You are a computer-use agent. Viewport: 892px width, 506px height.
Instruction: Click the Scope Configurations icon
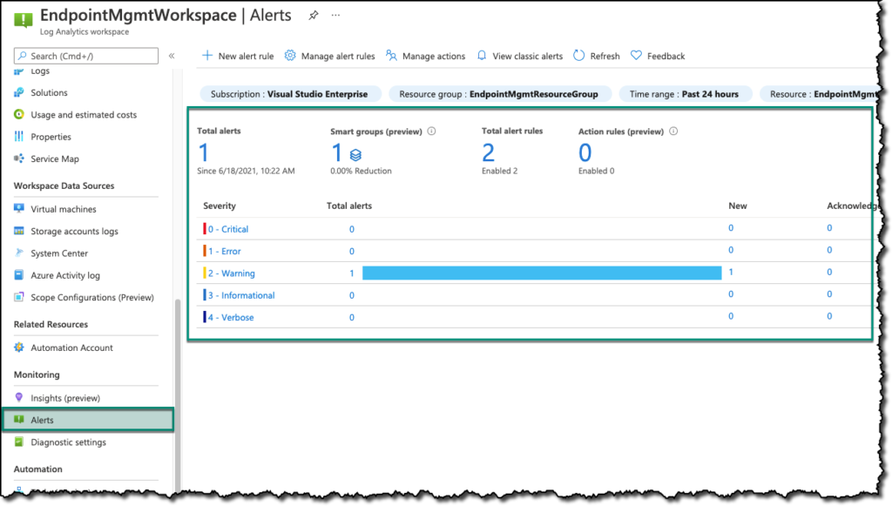coord(19,297)
